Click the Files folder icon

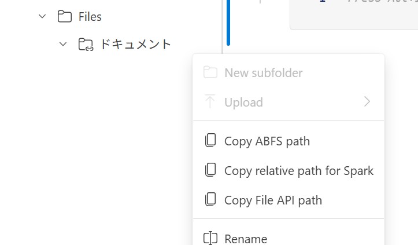pyautogui.click(x=65, y=16)
